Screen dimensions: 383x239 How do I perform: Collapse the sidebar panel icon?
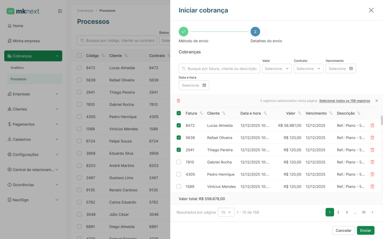[x=60, y=11]
